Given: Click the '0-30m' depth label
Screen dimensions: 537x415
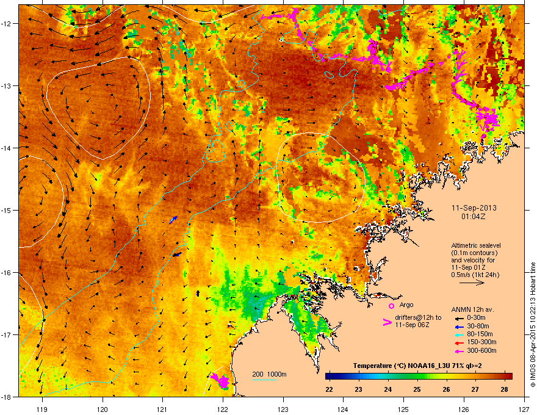Looking at the screenshot, I should click(x=476, y=318).
